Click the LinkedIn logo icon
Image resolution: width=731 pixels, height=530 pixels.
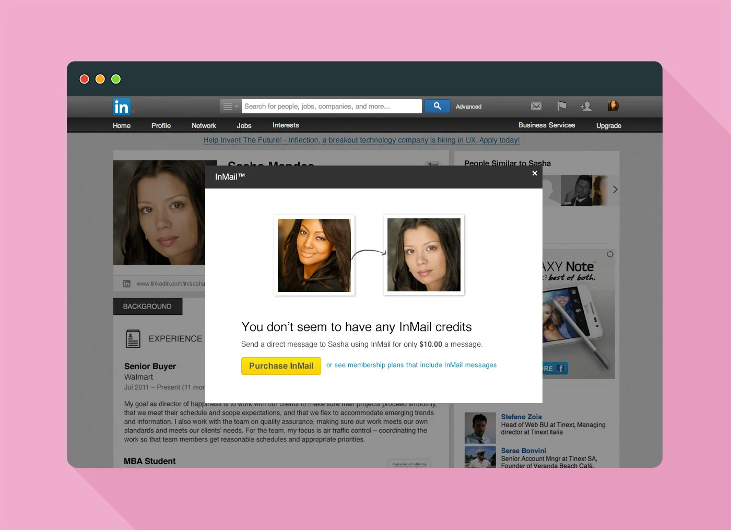pos(122,107)
